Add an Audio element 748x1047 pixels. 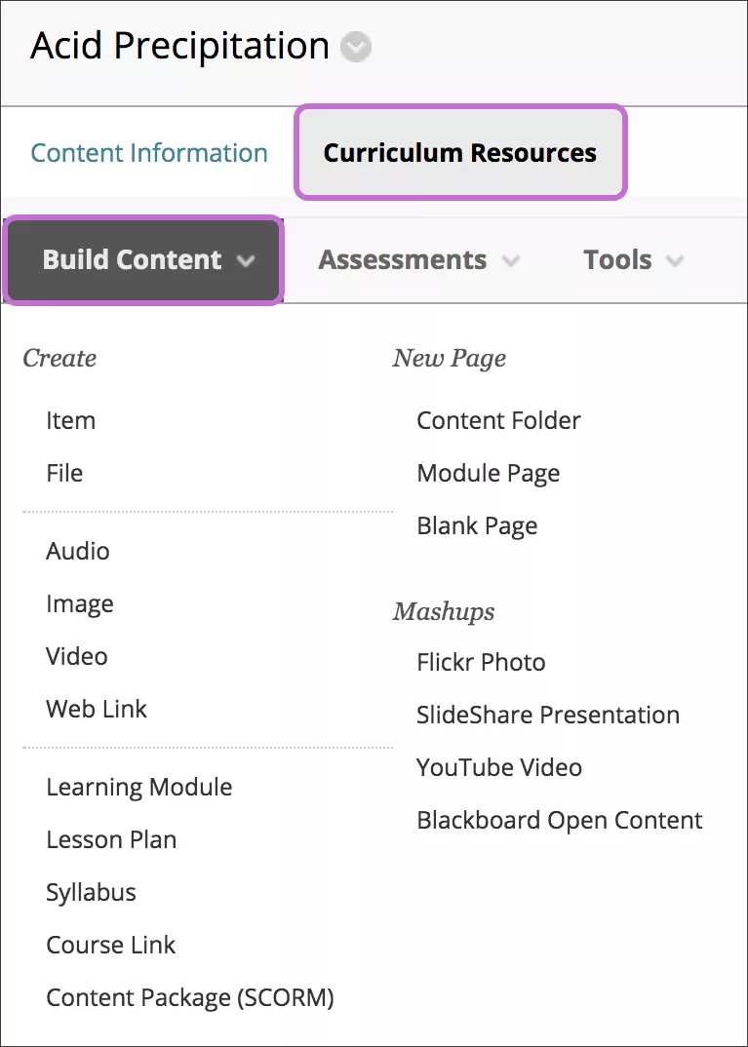[77, 552]
